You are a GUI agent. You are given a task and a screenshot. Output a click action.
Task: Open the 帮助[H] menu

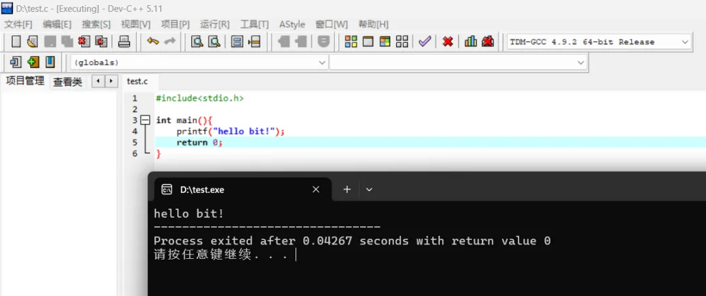pyautogui.click(x=373, y=24)
